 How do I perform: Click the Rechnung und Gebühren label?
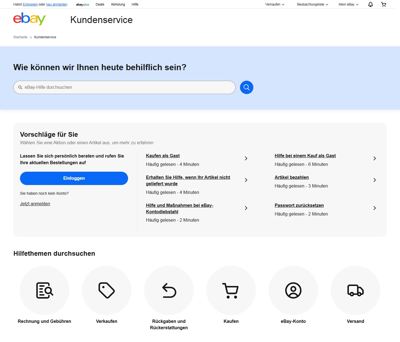44,321
